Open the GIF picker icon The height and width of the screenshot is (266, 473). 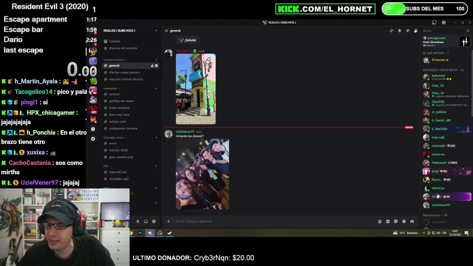[388, 221]
